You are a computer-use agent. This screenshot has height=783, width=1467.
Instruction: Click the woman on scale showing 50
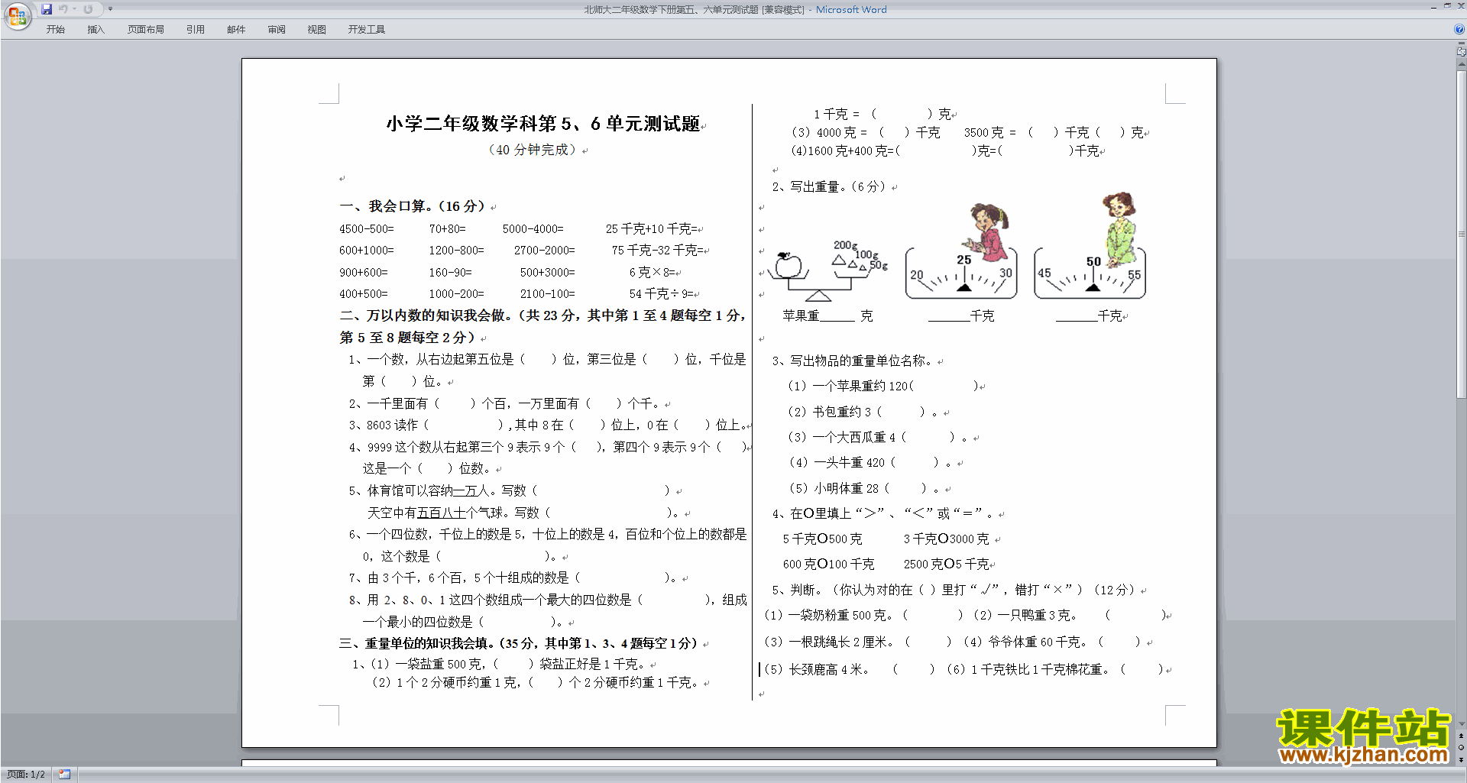point(1090,246)
